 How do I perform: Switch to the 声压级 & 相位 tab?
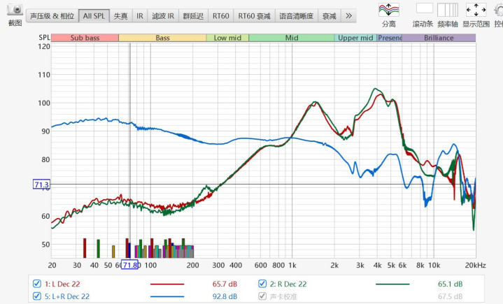coord(51,15)
